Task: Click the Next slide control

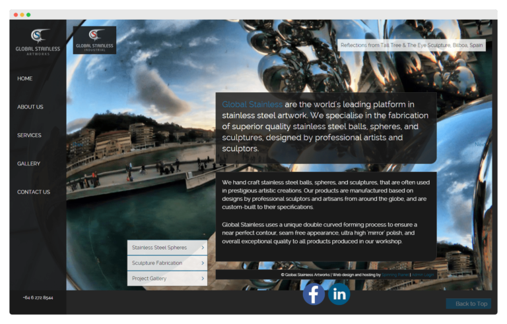Action: pyautogui.click(x=480, y=144)
